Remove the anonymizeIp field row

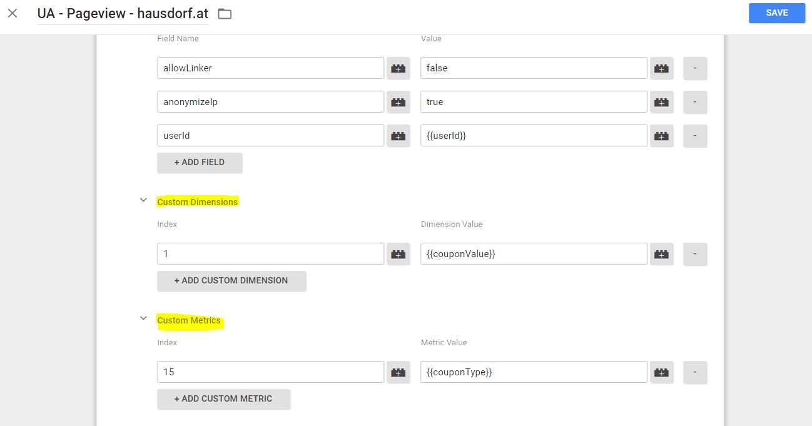pos(695,101)
